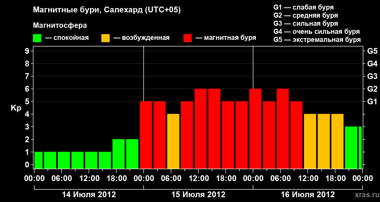380x202 pixels.
Task: Click the right-axis 'G2' storm level label
Action: (372, 89)
